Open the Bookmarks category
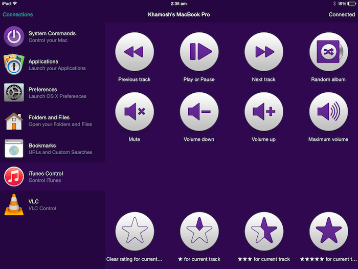Screen dimensions: 358x269 pos(52,149)
